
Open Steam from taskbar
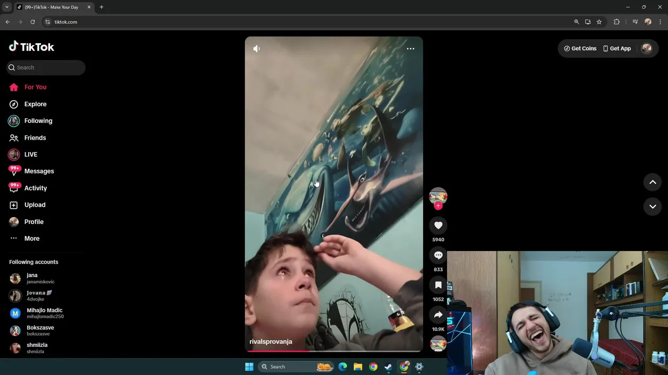(x=388, y=367)
